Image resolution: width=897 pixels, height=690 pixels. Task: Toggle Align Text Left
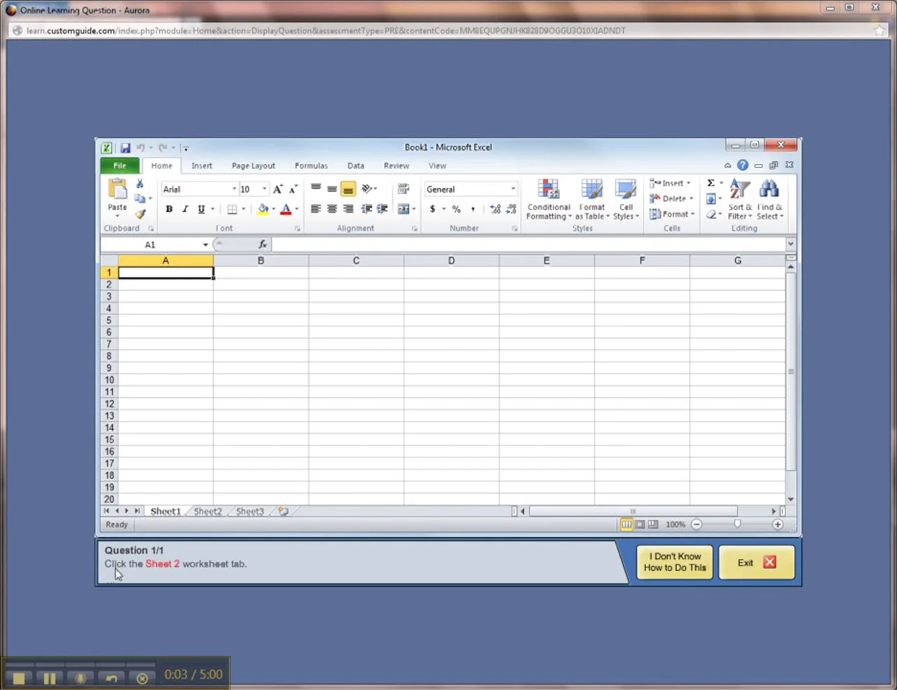pos(316,209)
